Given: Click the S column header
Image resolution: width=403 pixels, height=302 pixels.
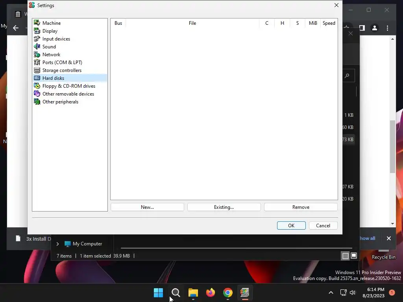Looking at the screenshot, I should (298, 23).
